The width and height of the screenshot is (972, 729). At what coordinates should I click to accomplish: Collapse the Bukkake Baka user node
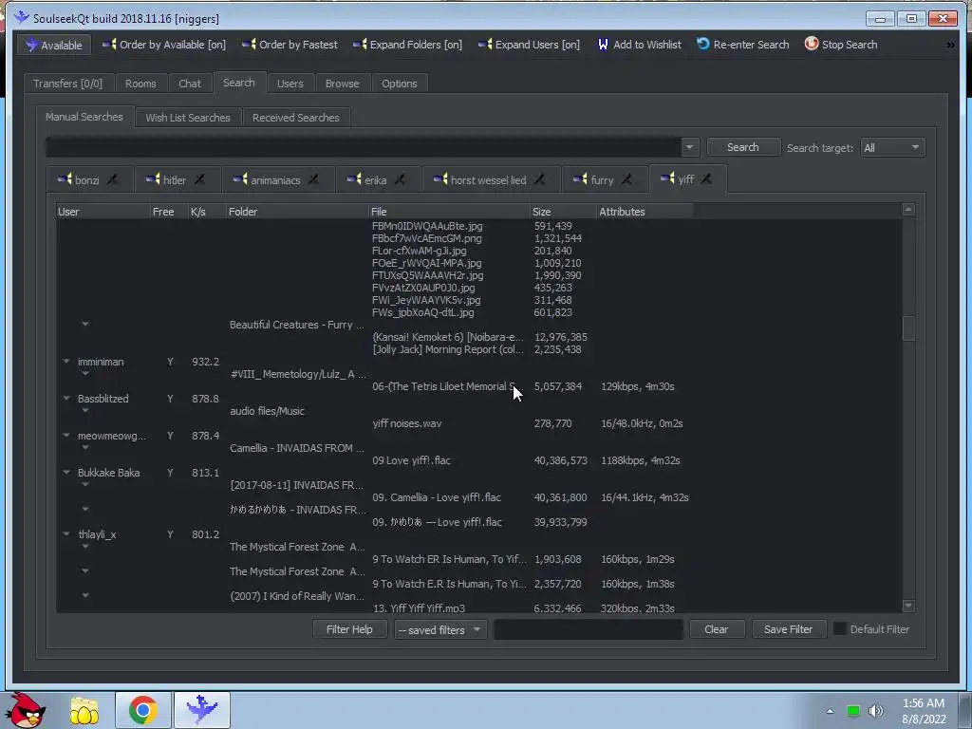pos(66,473)
